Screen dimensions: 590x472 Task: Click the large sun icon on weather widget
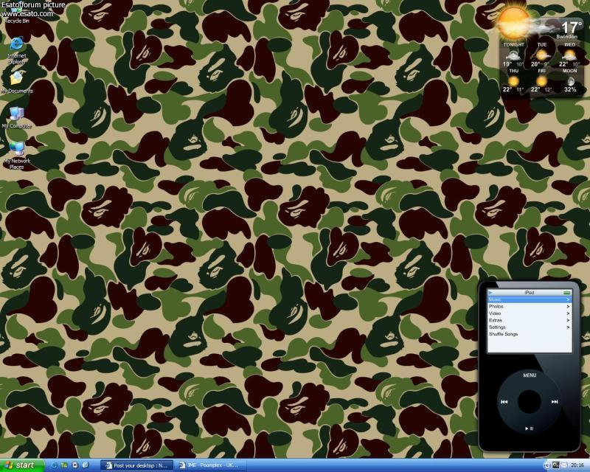pyautogui.click(x=514, y=22)
